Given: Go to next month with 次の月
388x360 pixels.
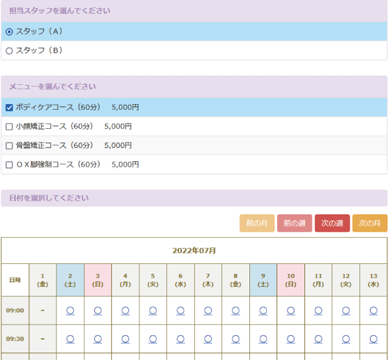Looking at the screenshot, I should (369, 223).
